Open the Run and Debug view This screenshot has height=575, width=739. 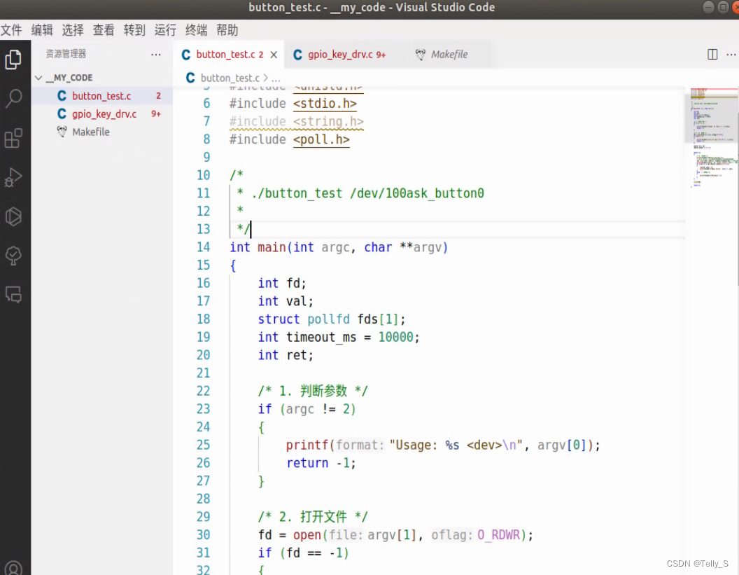[13, 177]
